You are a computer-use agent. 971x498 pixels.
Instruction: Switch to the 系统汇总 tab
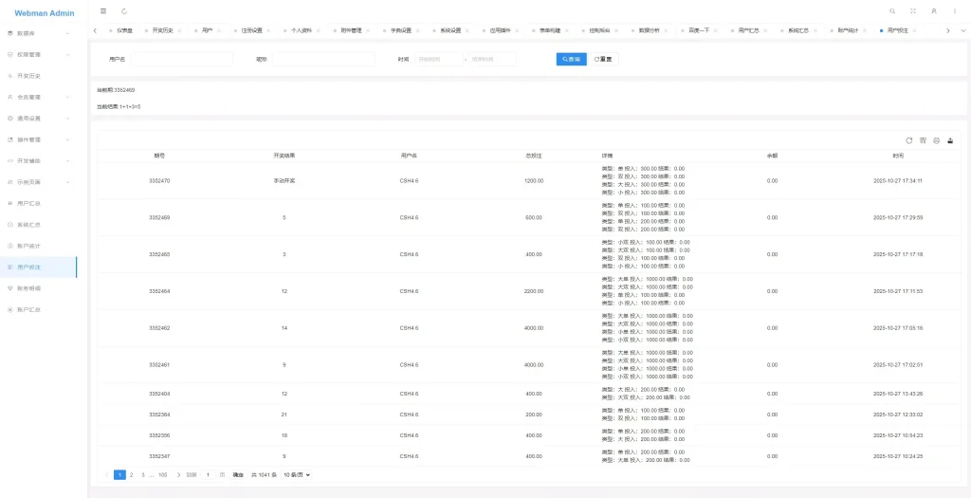pyautogui.click(x=798, y=30)
